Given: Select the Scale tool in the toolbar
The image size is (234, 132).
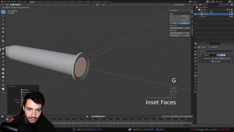Looking at the screenshot, I should pyautogui.click(x=3, y=28).
